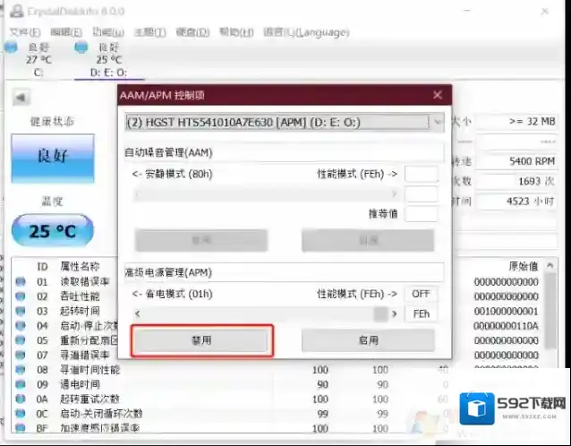Click APM slider left scroll arrow

(x=137, y=314)
